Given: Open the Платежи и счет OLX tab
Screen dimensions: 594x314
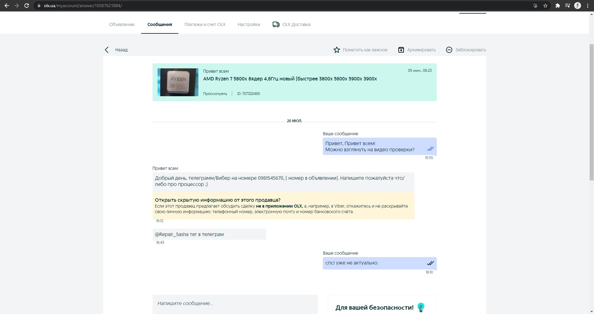Looking at the screenshot, I should coord(205,24).
